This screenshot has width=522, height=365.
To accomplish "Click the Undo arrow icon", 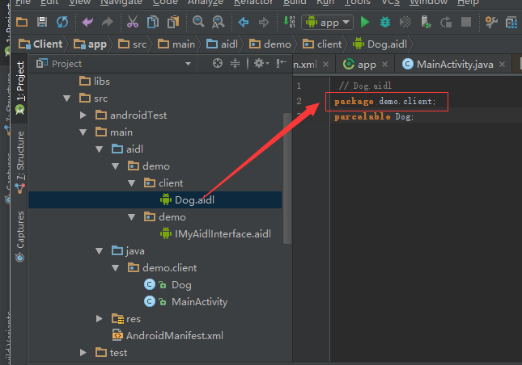I will tap(87, 23).
